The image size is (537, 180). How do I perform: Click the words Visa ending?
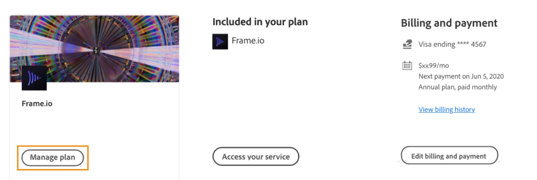pyautogui.click(x=436, y=44)
